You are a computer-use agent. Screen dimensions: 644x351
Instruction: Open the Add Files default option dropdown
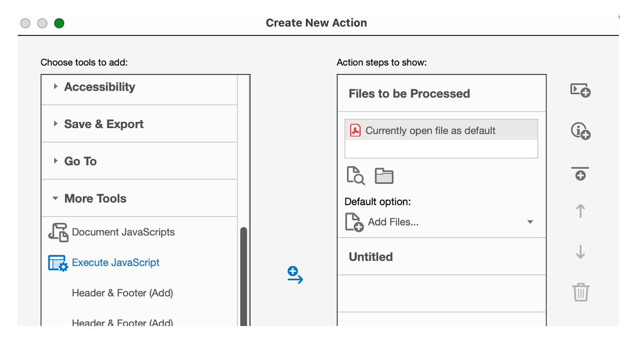530,222
